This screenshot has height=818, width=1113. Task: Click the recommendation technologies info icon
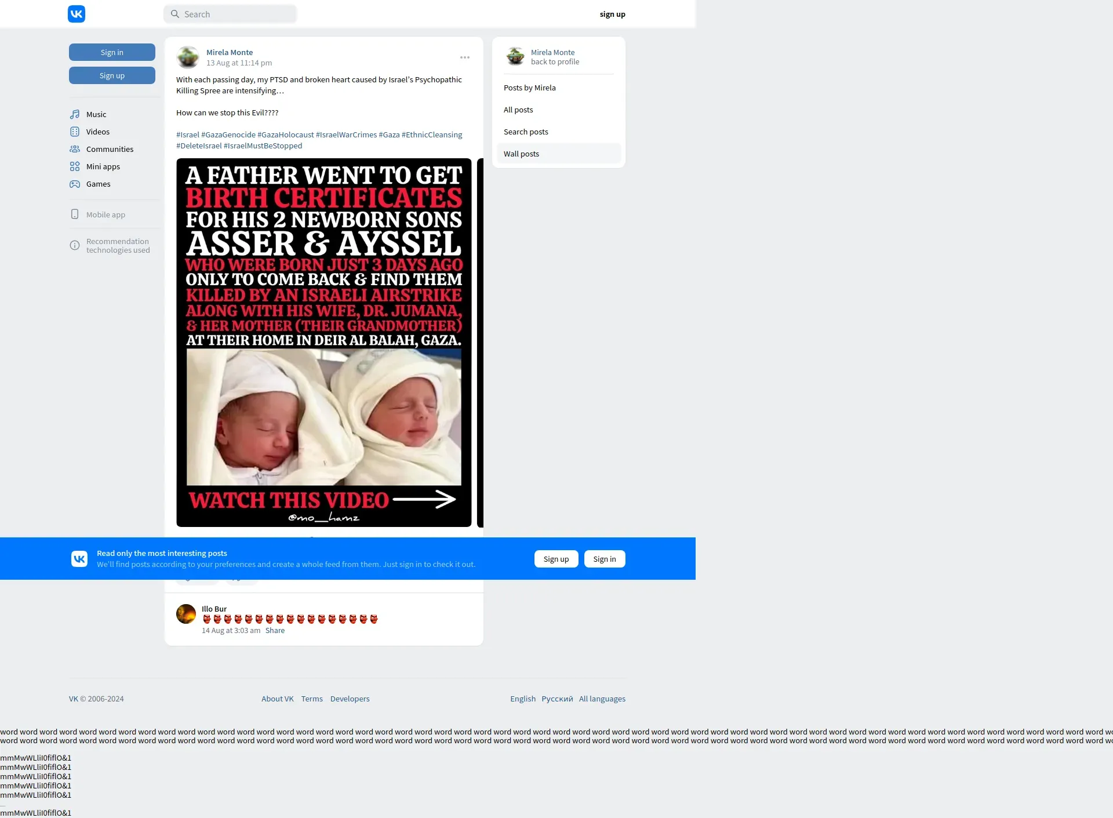coord(75,245)
